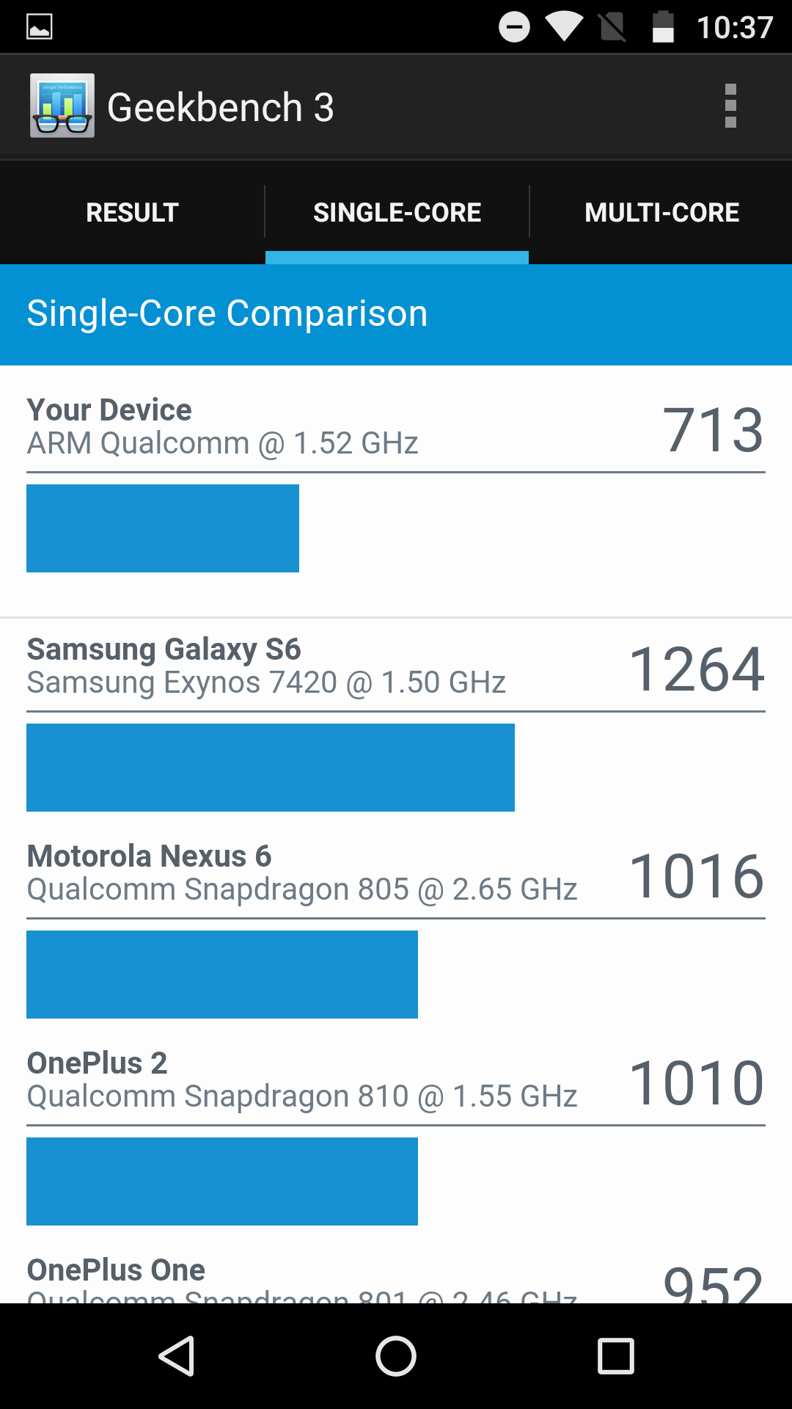The width and height of the screenshot is (792, 1409).
Task: Tap the 10:37 clock in status bar
Action: pyautogui.click(x=734, y=27)
